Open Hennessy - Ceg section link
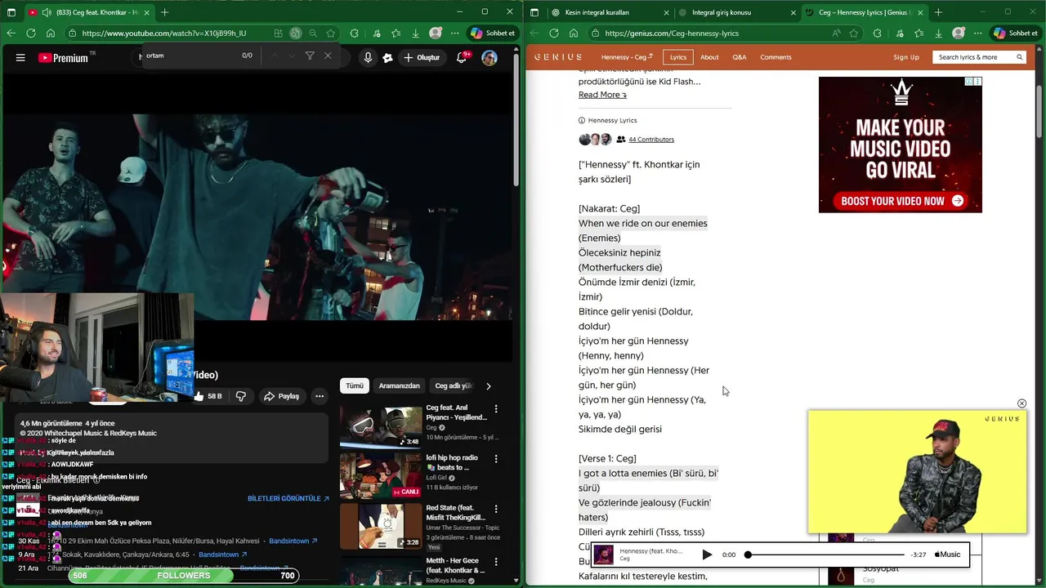 pyautogui.click(x=627, y=57)
